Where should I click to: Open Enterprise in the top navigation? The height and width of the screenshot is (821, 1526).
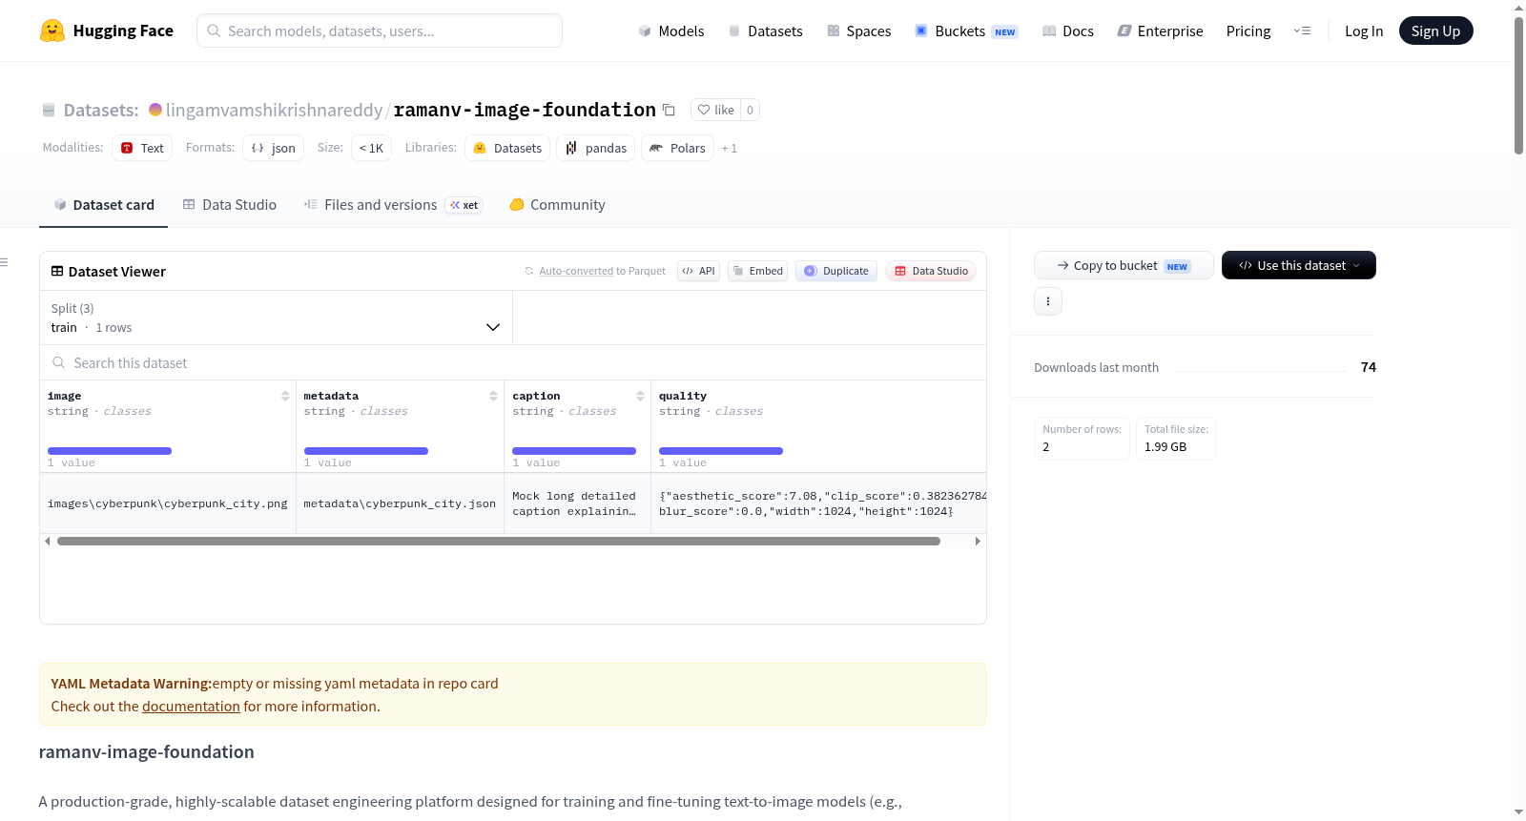point(1160,31)
